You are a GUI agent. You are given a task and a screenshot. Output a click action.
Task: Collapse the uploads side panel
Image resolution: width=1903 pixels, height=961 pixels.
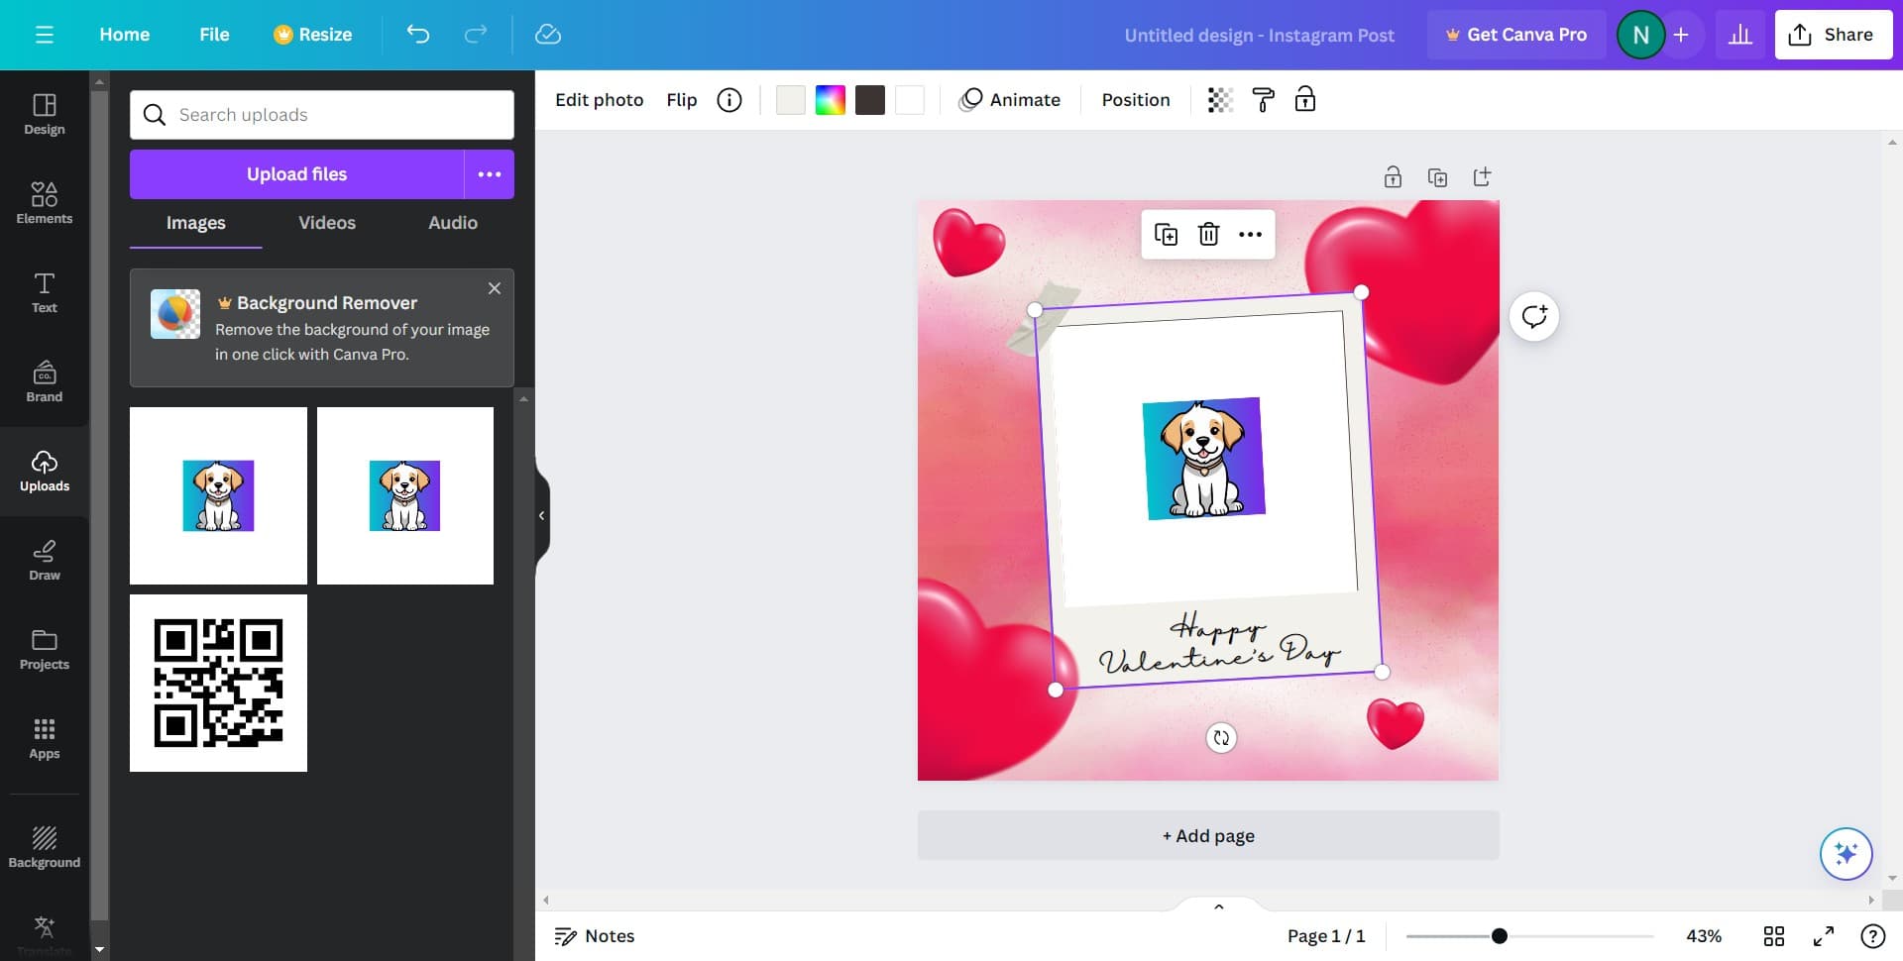541,515
